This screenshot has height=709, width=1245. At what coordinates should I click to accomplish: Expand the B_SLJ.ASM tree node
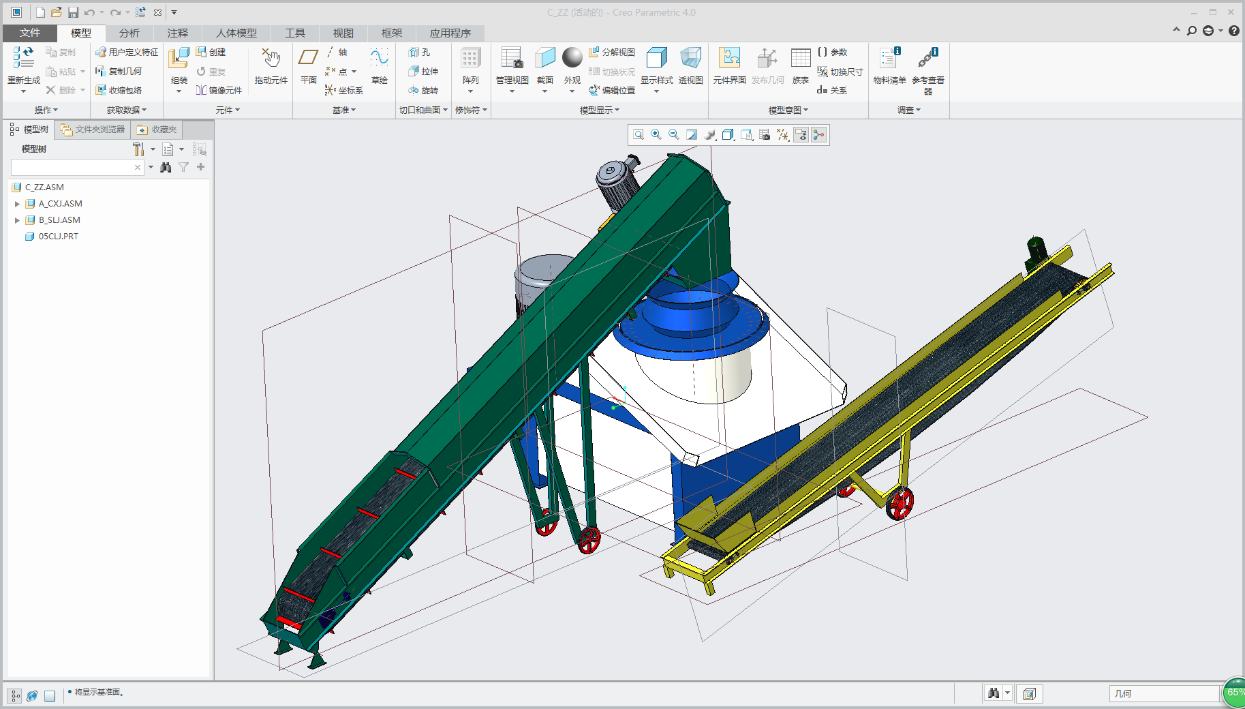(x=17, y=220)
